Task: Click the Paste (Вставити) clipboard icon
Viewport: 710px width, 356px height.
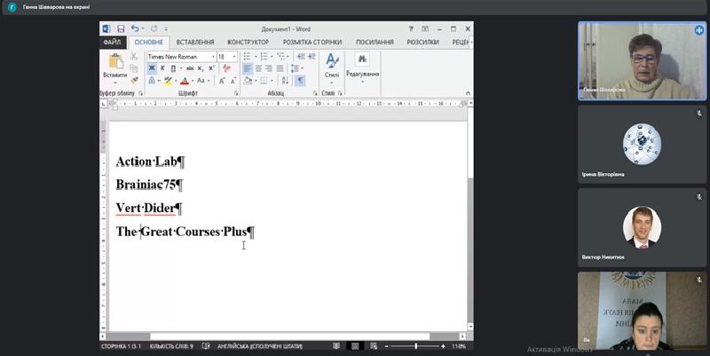Action: (x=116, y=65)
